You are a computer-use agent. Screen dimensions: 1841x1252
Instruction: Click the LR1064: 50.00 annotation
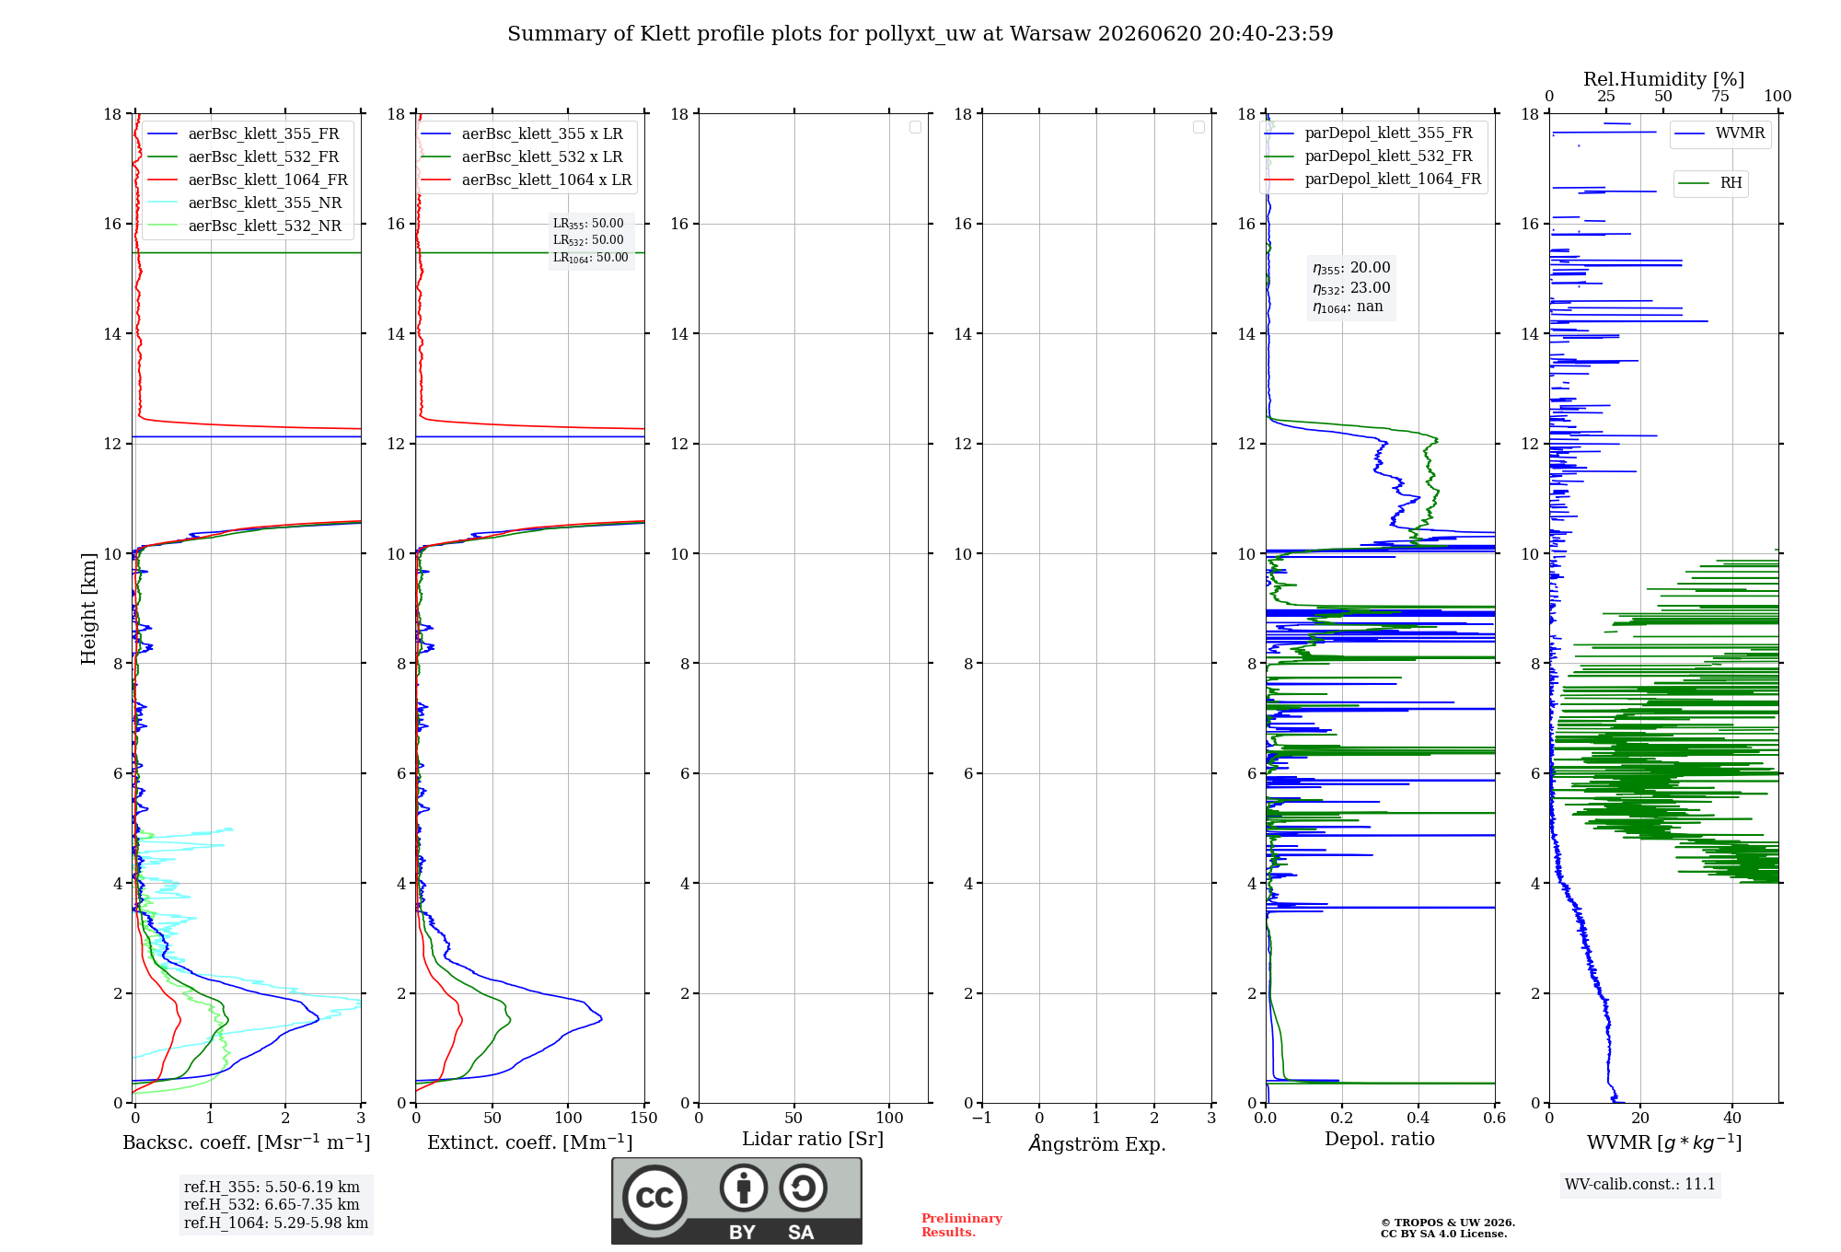pos(591,258)
